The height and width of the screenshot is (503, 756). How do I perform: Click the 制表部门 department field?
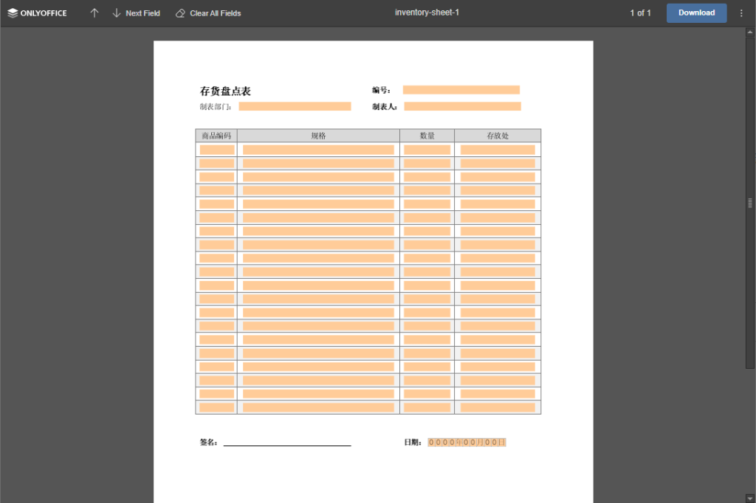click(294, 105)
